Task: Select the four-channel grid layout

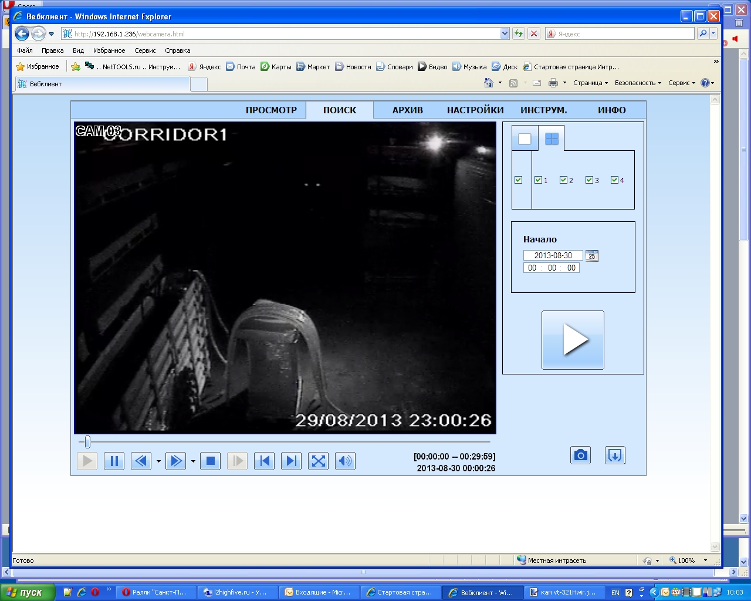Action: [552, 139]
